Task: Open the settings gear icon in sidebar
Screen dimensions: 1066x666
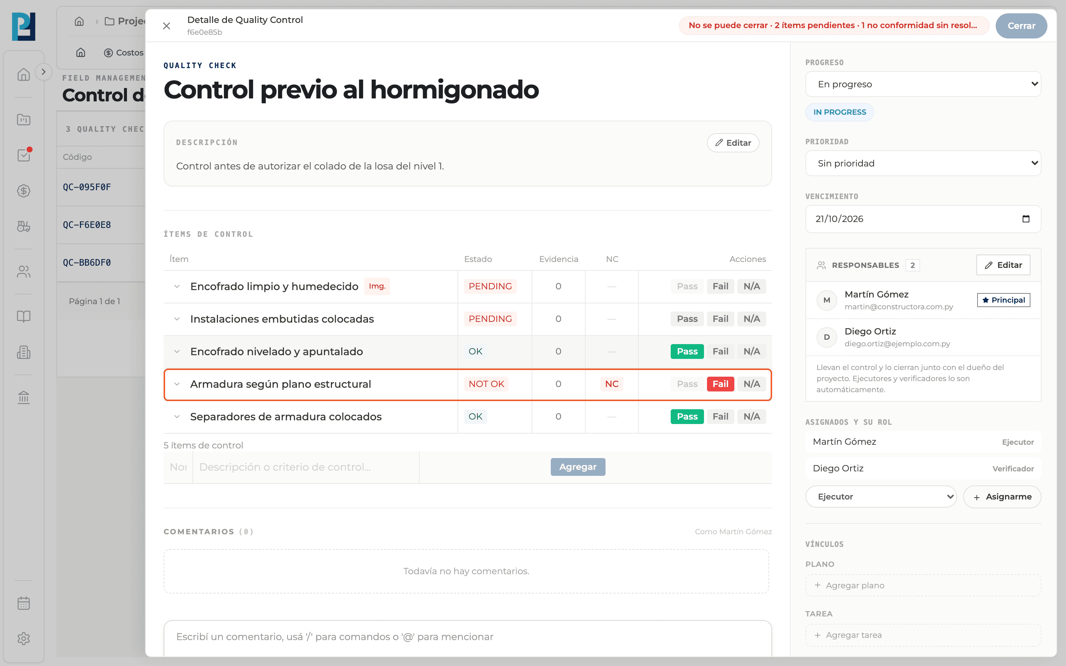Action: click(24, 639)
